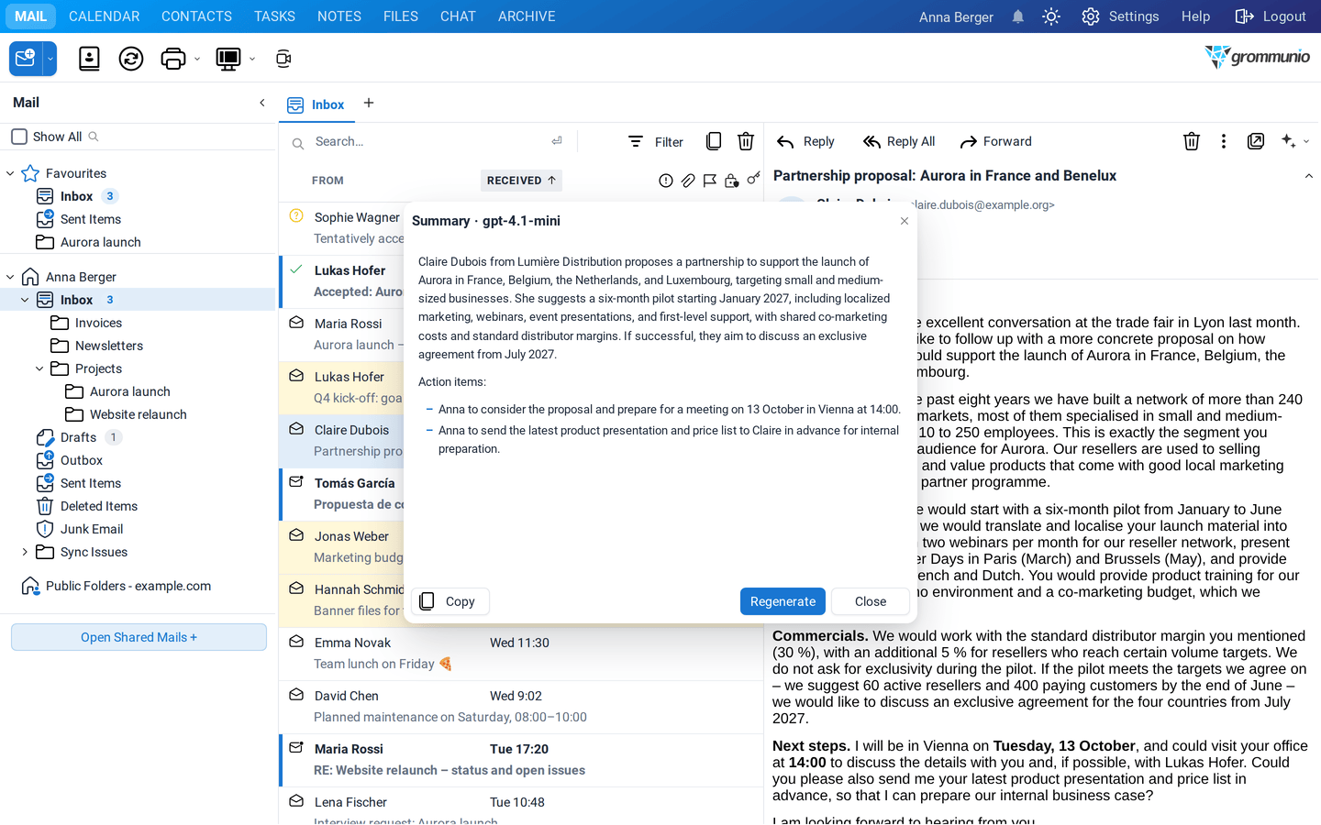Open the notification bell icon
Viewport: 1321px width, 825px height.
tap(1017, 16)
